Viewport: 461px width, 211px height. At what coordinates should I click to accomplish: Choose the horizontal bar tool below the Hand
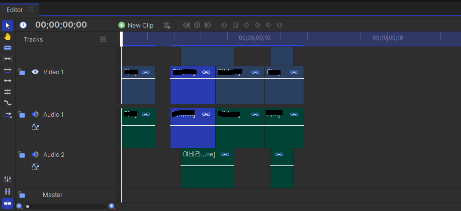tap(8, 48)
